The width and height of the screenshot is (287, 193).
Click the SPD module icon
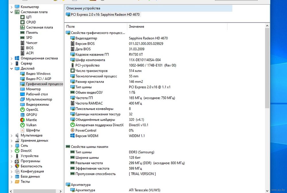pyautogui.click(x=22, y=38)
